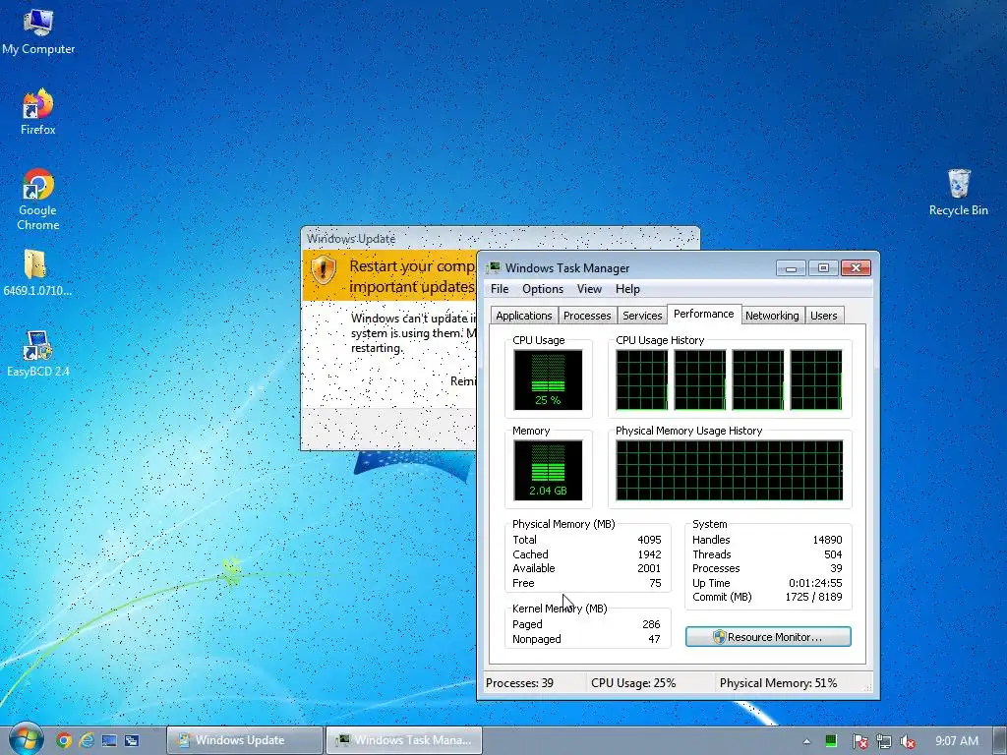Image resolution: width=1007 pixels, height=755 pixels.
Task: Switch to the Processes tab
Action: pyautogui.click(x=587, y=316)
